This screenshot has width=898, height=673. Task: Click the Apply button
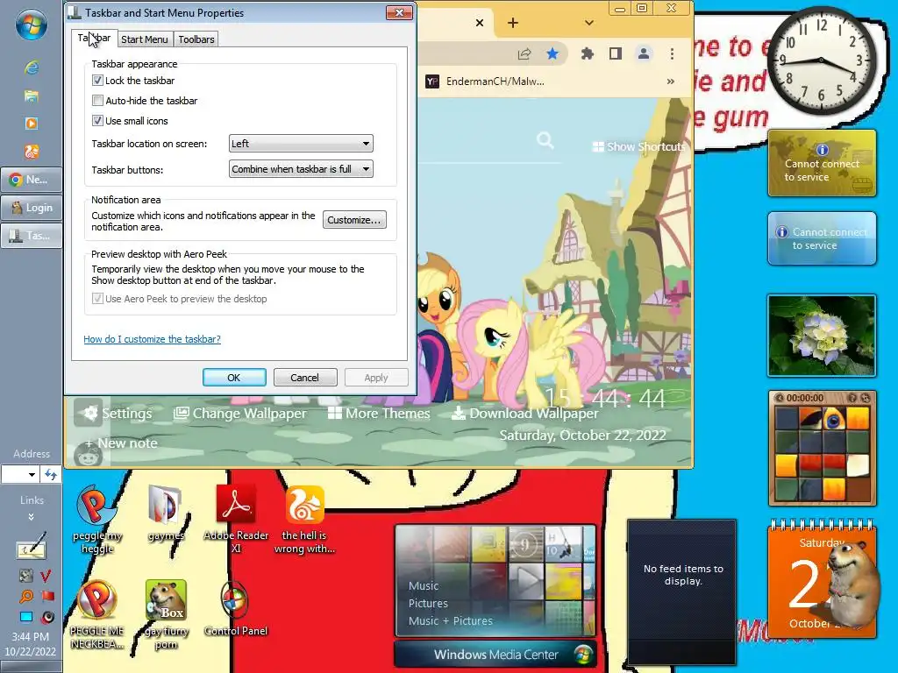[376, 378]
